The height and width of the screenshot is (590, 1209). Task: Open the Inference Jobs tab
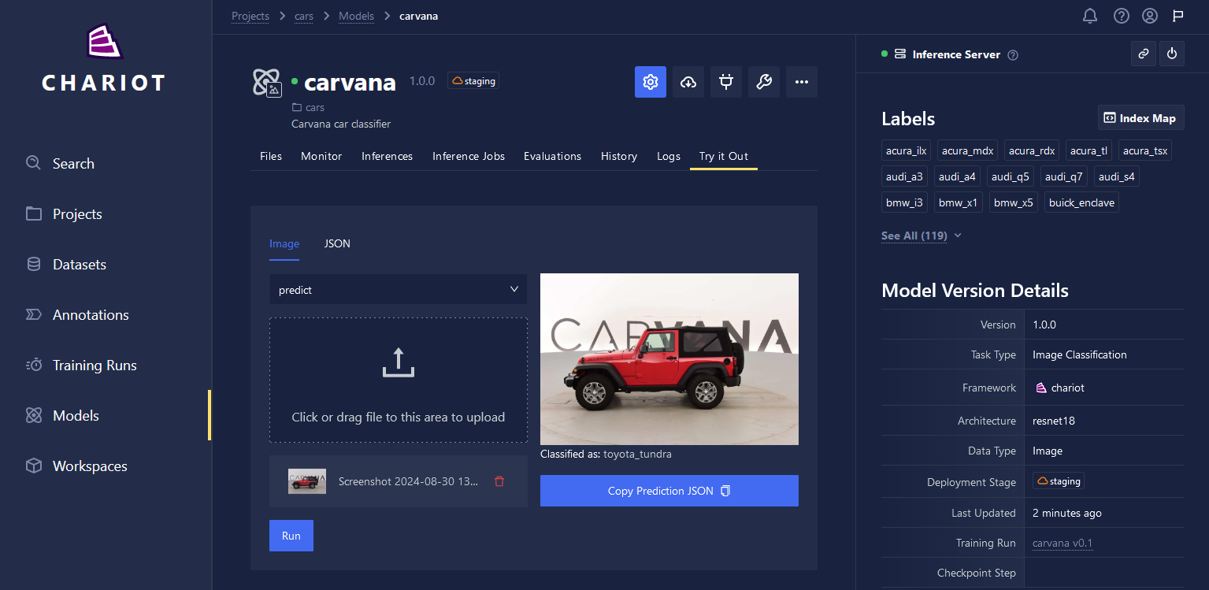point(469,156)
